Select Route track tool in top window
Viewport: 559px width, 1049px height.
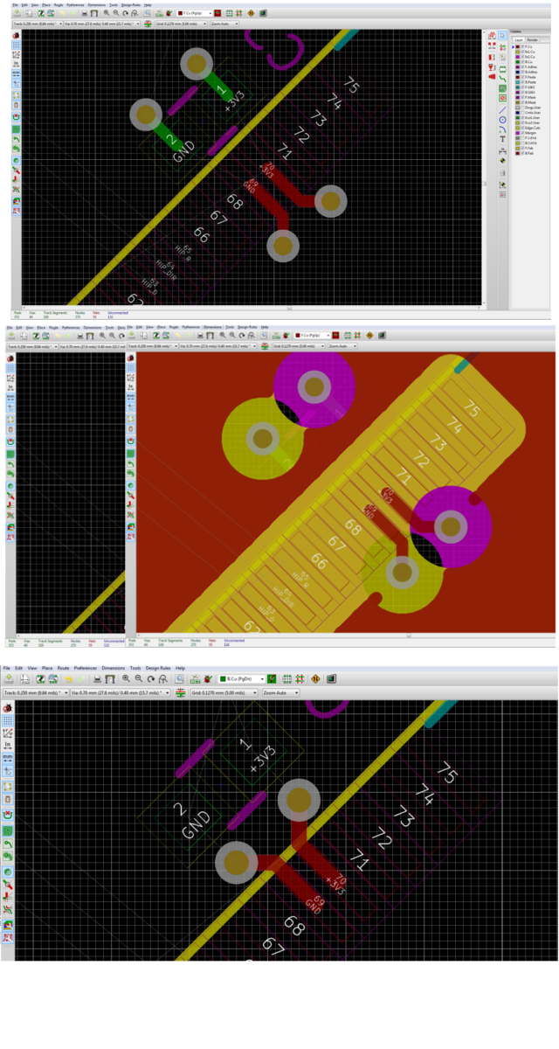(x=502, y=79)
